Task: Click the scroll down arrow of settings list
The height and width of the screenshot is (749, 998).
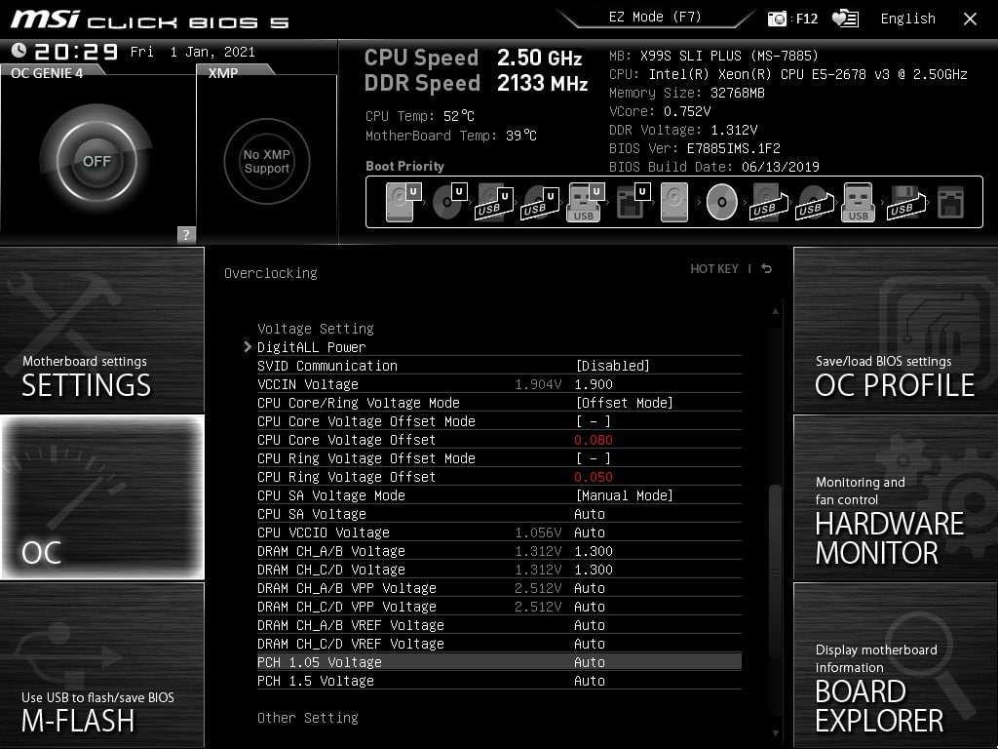Action: [x=775, y=733]
